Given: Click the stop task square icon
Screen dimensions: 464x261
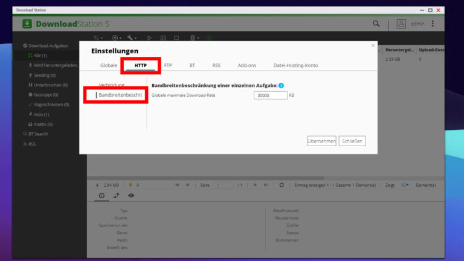Looking at the screenshot, I should pos(176,38).
